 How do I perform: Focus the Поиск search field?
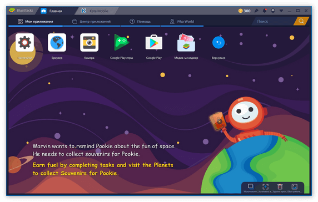[x=274, y=21]
